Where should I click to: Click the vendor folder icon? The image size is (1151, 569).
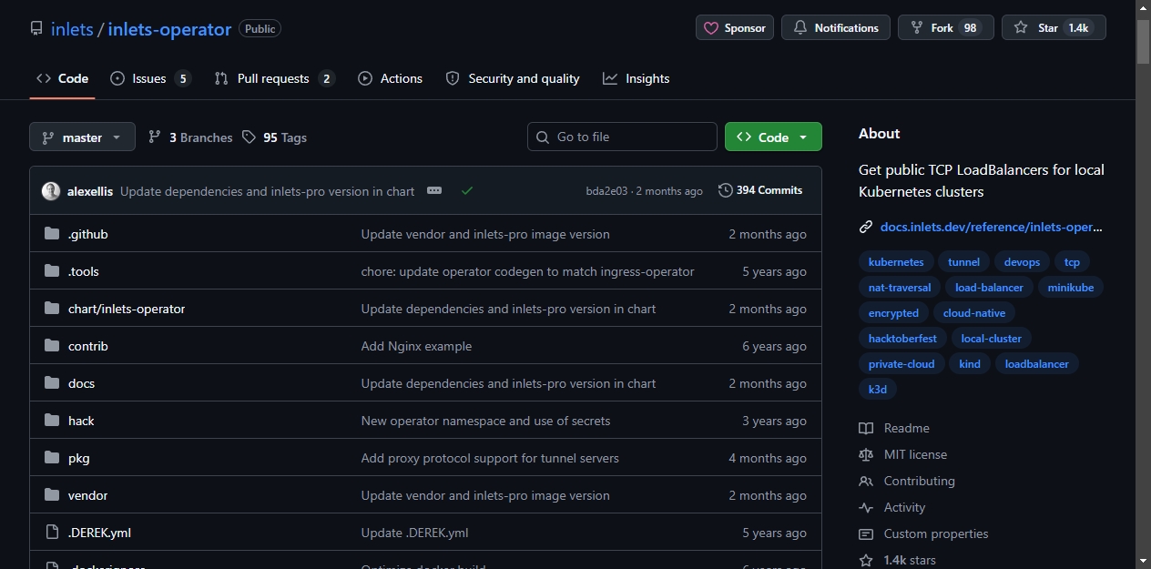point(52,495)
